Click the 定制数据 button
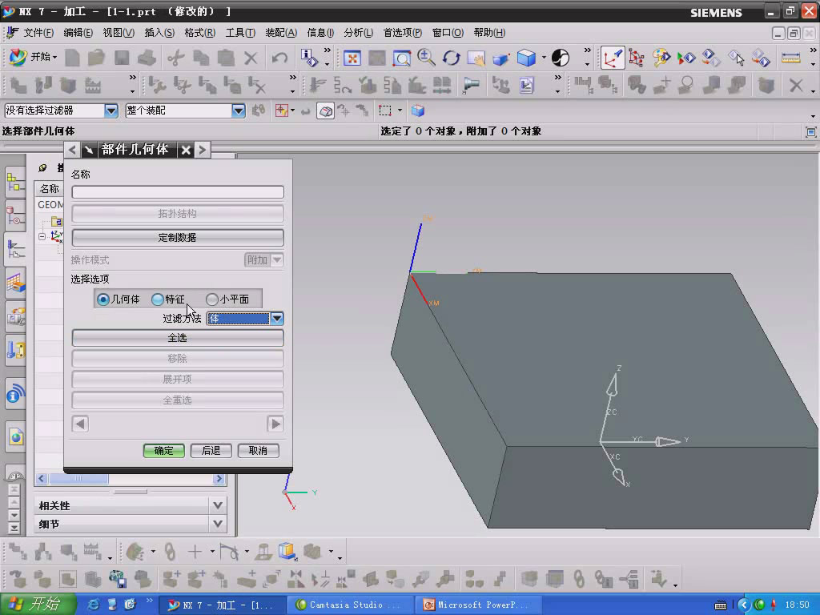820x615 pixels. point(178,237)
